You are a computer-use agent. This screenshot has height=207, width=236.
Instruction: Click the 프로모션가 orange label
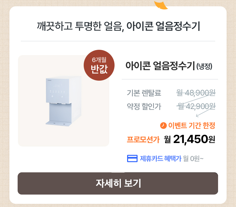(x=143, y=140)
